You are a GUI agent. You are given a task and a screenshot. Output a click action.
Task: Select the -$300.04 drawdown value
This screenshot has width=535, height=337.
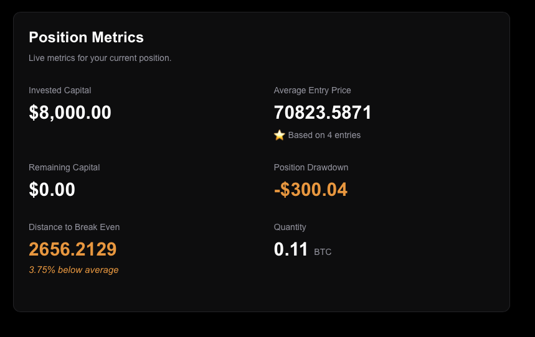pyautogui.click(x=311, y=190)
